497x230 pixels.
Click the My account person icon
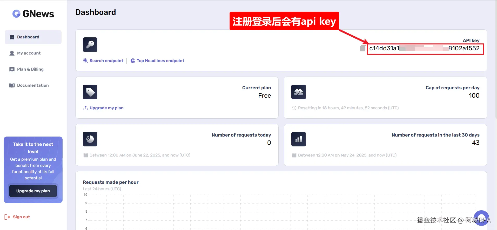pyautogui.click(x=12, y=53)
